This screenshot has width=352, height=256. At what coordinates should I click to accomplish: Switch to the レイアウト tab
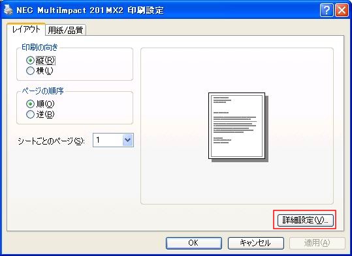coord(26,29)
